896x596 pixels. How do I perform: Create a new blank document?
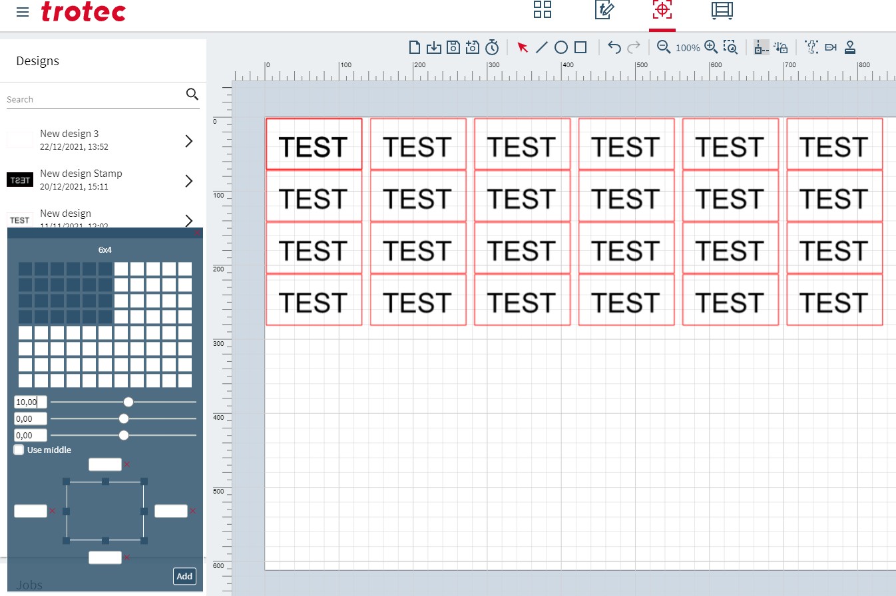pyautogui.click(x=414, y=47)
